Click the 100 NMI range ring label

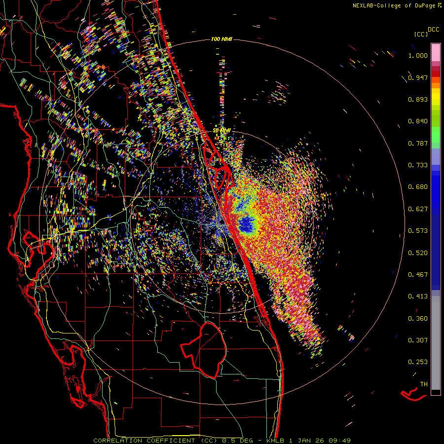[x=222, y=39]
